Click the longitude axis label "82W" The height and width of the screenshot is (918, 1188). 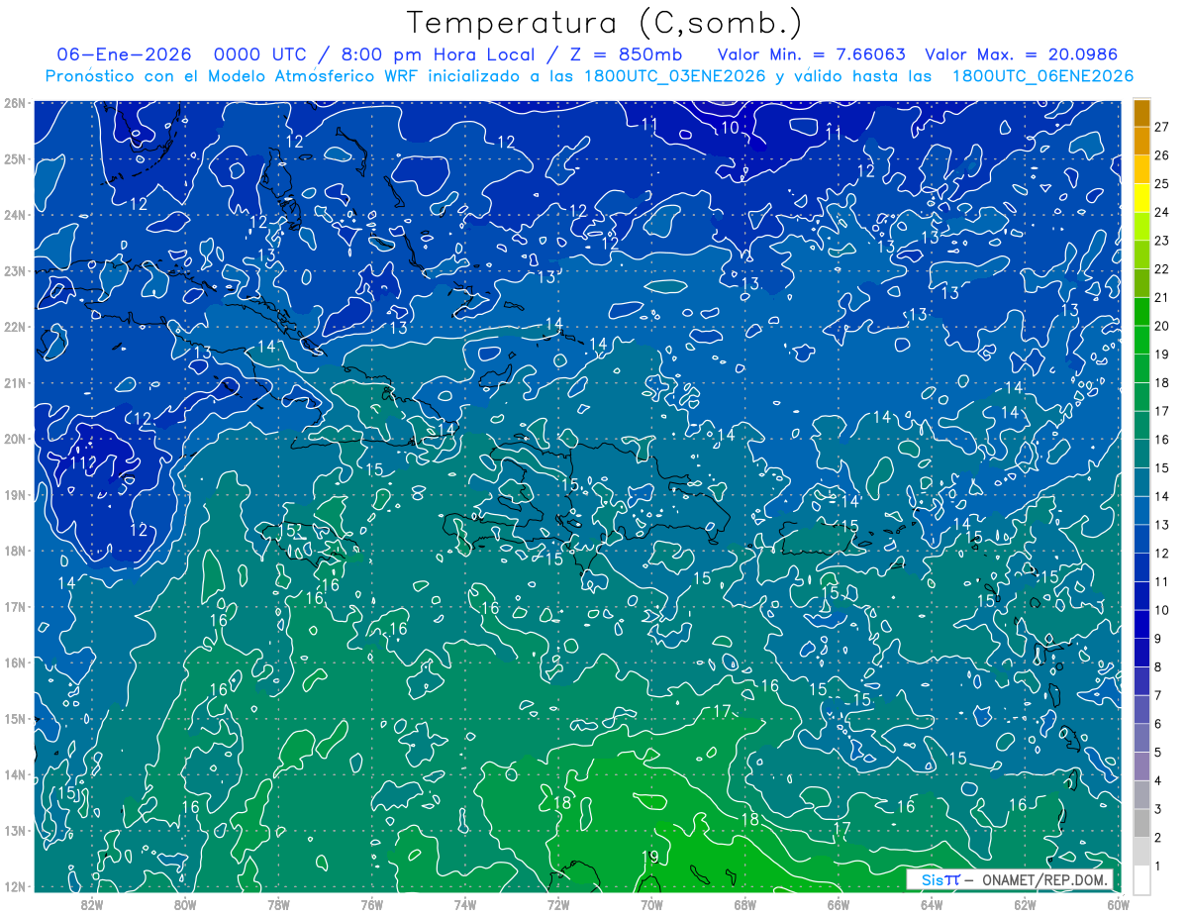coord(91,903)
